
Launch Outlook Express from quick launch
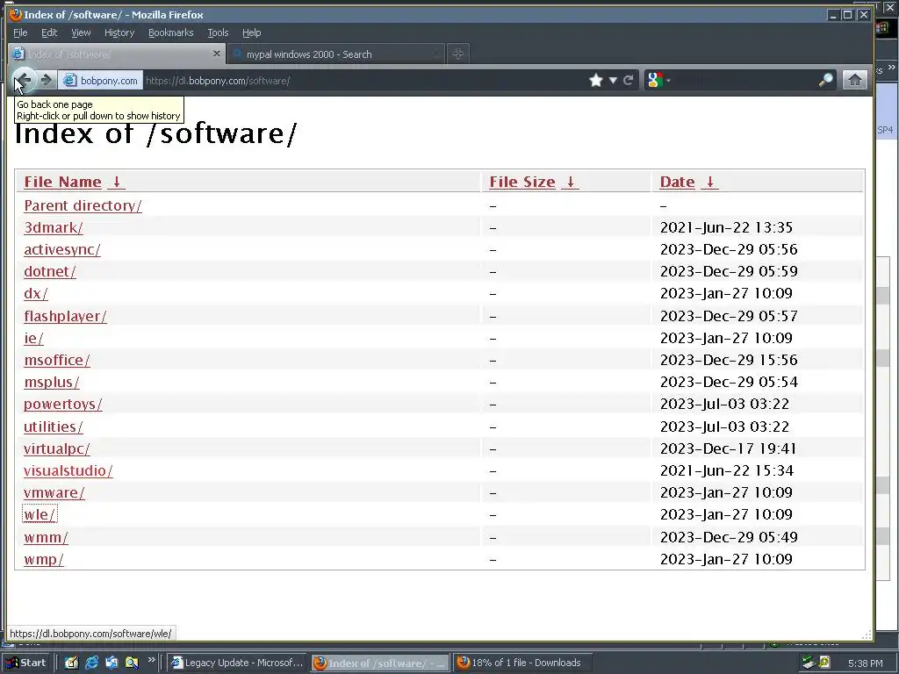click(x=111, y=663)
